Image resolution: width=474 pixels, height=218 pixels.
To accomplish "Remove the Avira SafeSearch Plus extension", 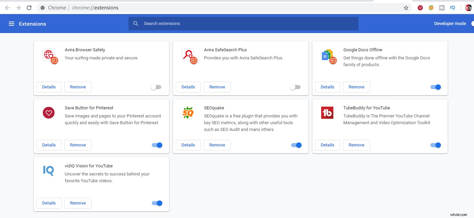I will pyautogui.click(x=217, y=87).
